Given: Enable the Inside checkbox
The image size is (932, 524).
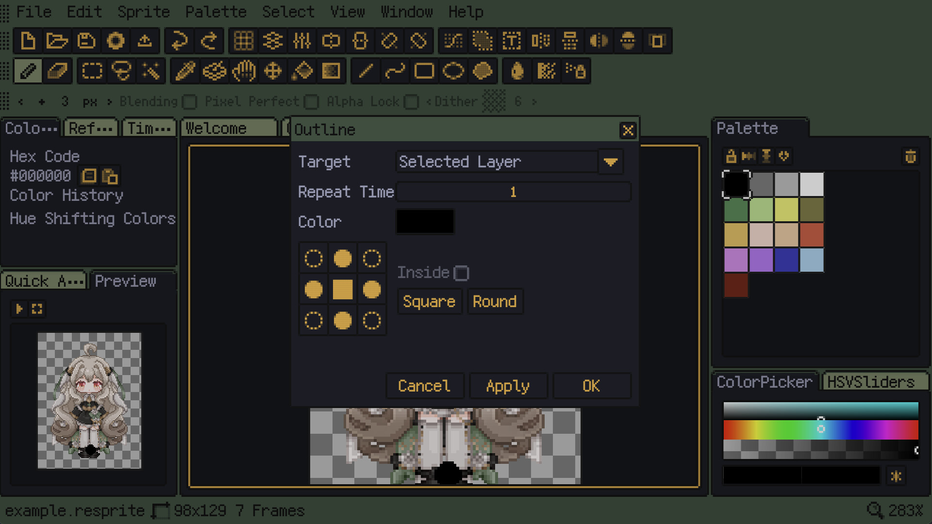Looking at the screenshot, I should click(461, 273).
